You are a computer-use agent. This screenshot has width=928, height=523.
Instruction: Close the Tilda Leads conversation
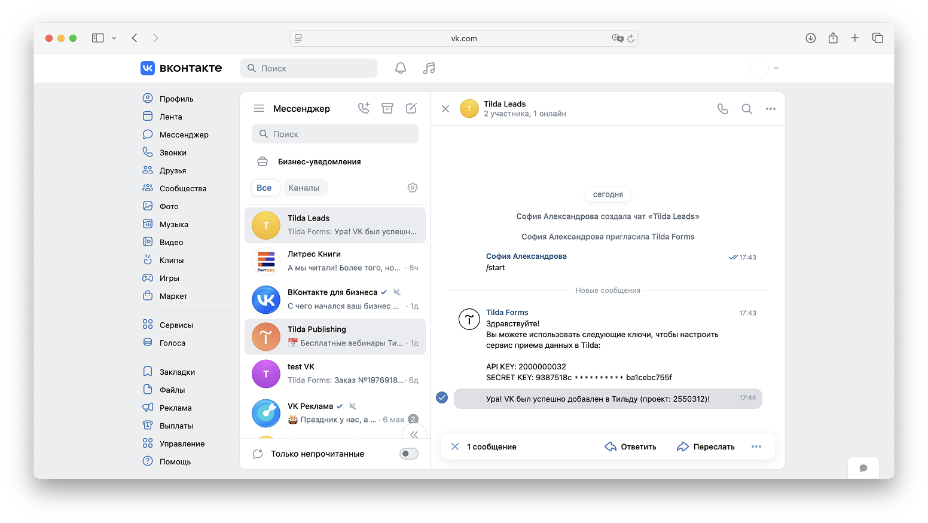(x=445, y=109)
